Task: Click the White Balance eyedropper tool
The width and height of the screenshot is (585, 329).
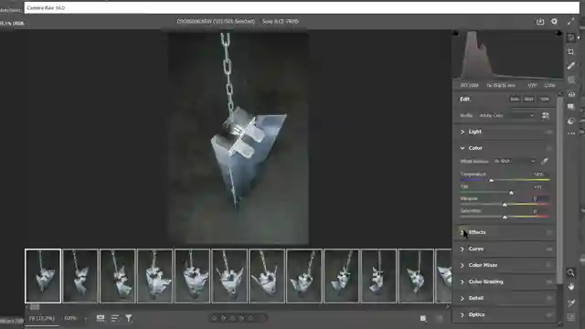Action: (x=545, y=161)
